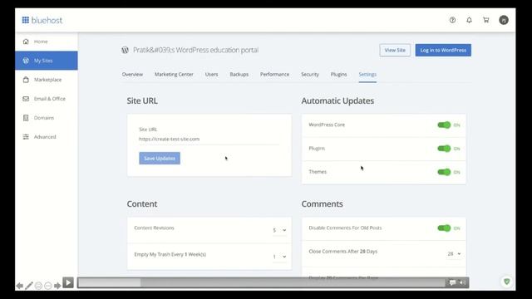Open the Content Revisions dropdown

pos(279,230)
